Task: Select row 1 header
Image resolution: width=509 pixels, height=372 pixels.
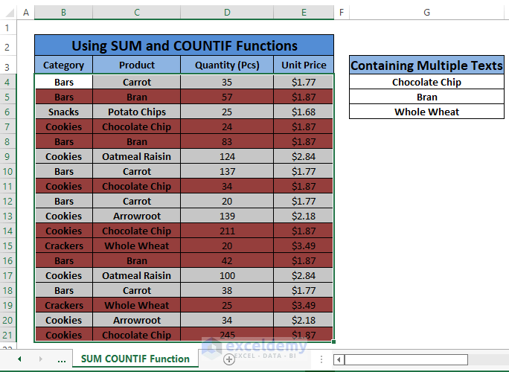Action: 7,28
